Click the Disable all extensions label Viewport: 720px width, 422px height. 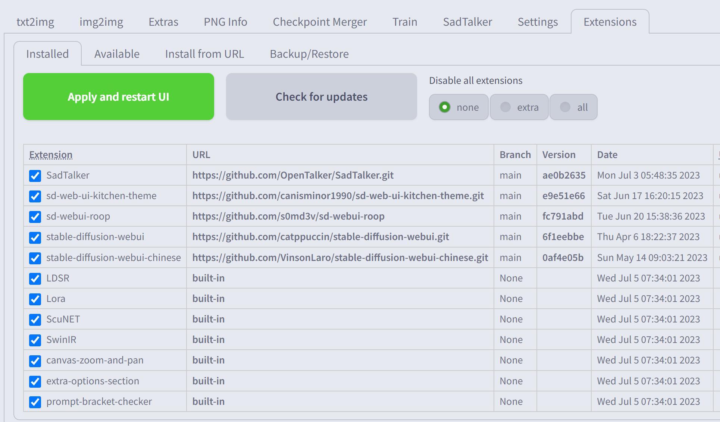coord(476,81)
